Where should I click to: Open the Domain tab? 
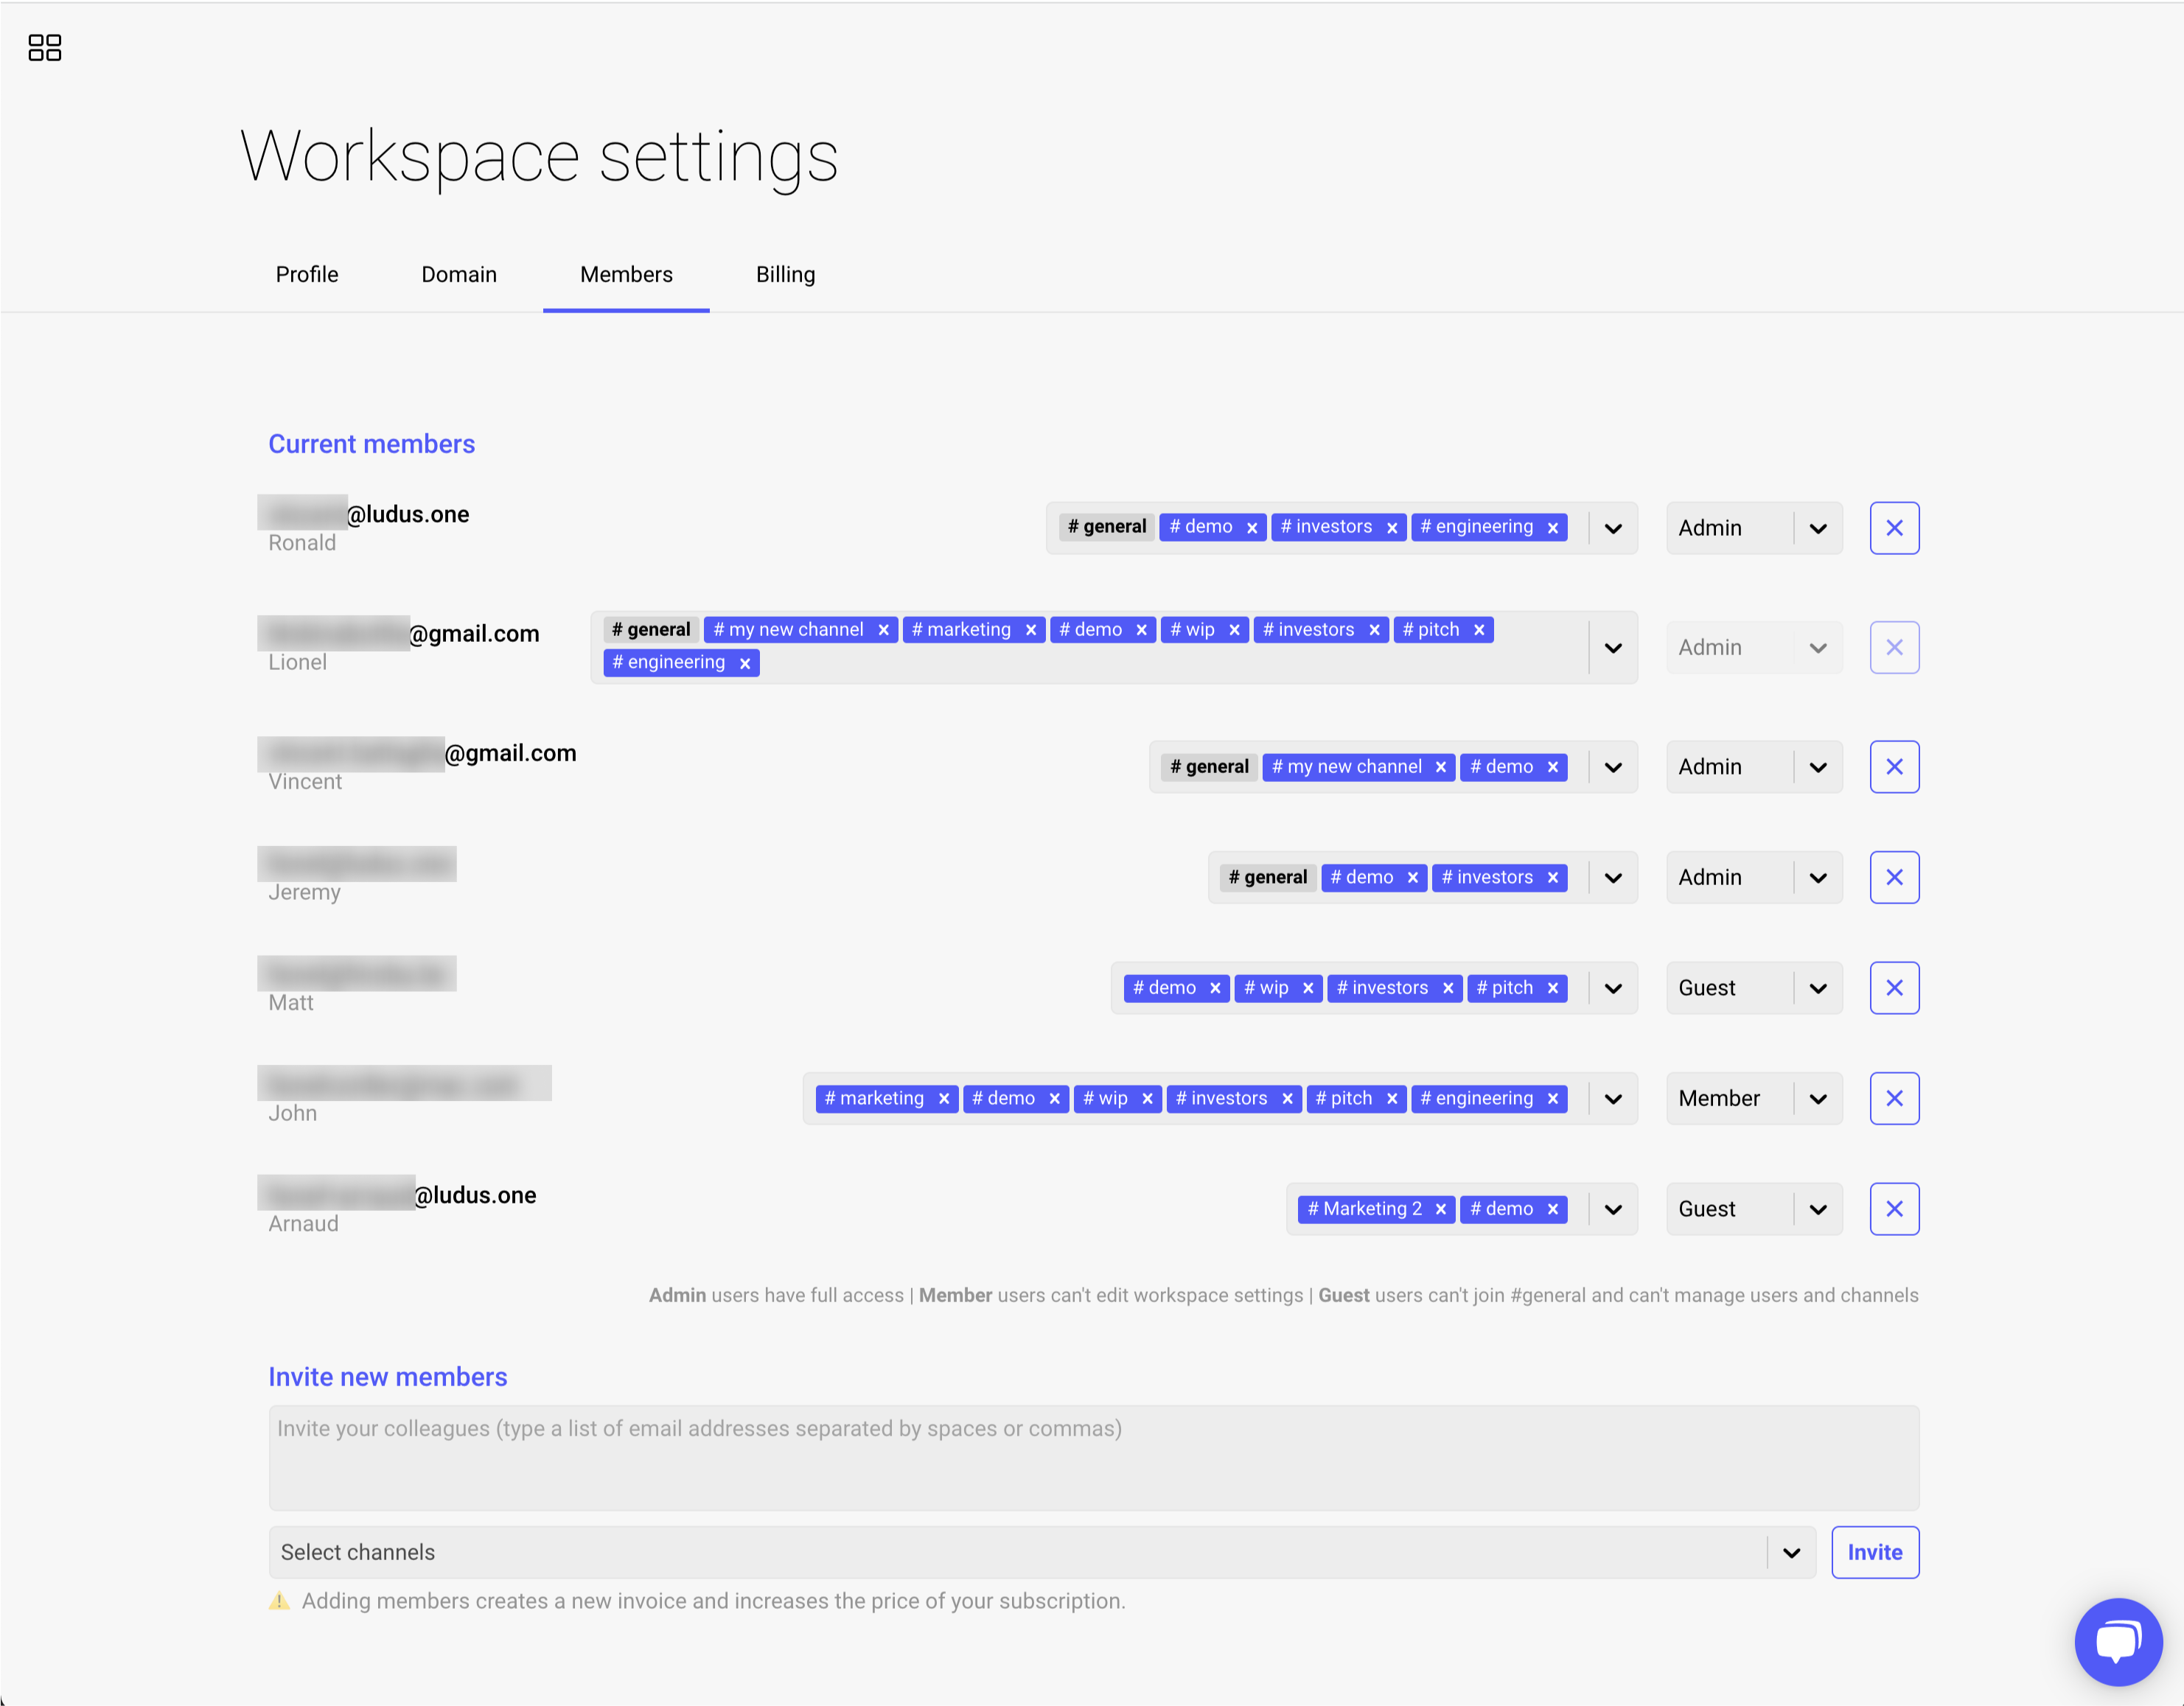point(459,274)
